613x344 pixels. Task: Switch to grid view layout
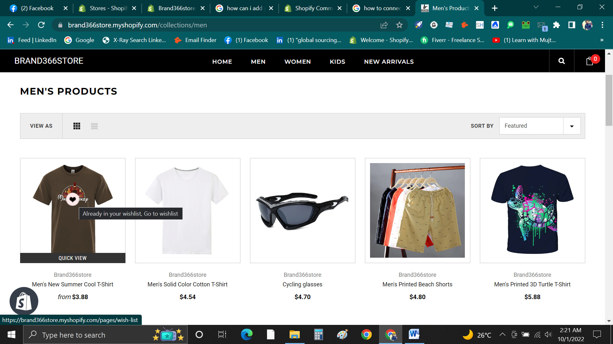(x=77, y=126)
